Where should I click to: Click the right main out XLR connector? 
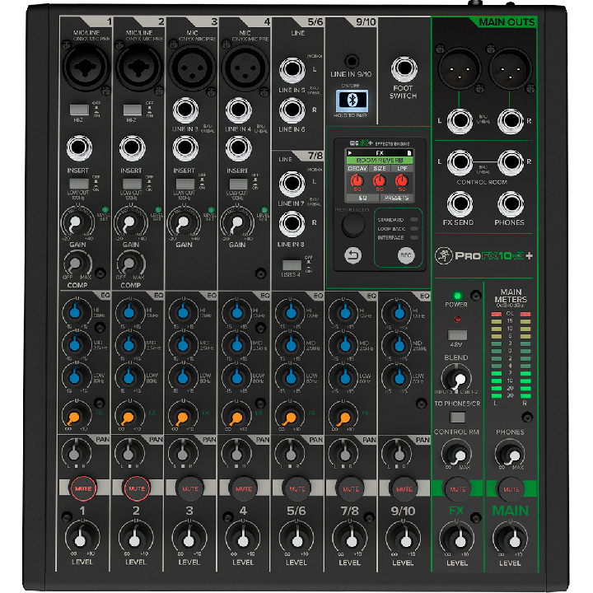point(510,69)
